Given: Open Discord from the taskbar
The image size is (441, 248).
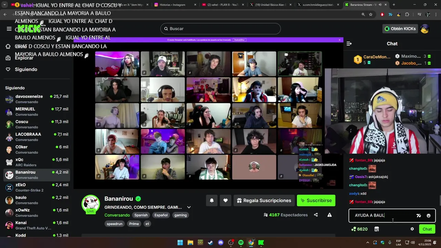Looking at the screenshot, I should pos(220,242).
